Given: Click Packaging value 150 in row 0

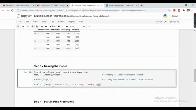Looking at the screenshot, I should click(69, 33).
